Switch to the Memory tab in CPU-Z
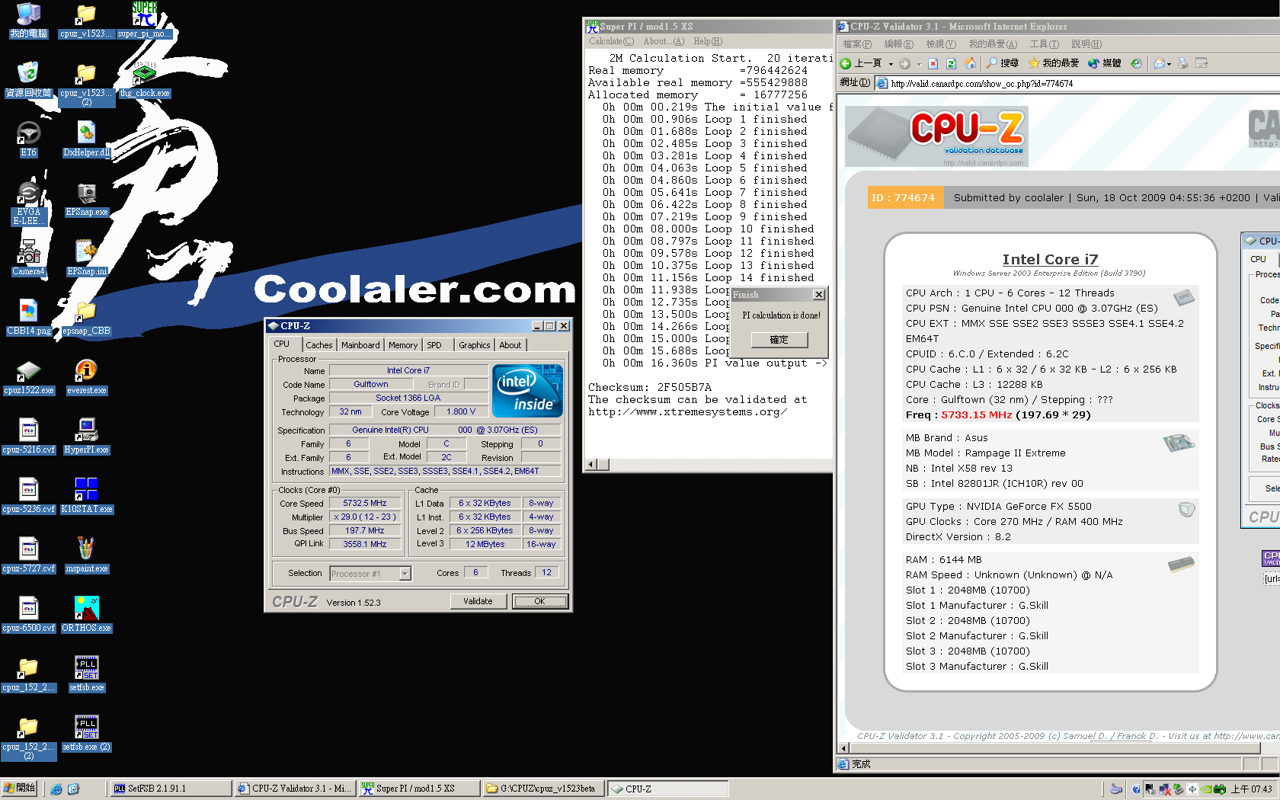The height and width of the screenshot is (800, 1280). tap(403, 345)
